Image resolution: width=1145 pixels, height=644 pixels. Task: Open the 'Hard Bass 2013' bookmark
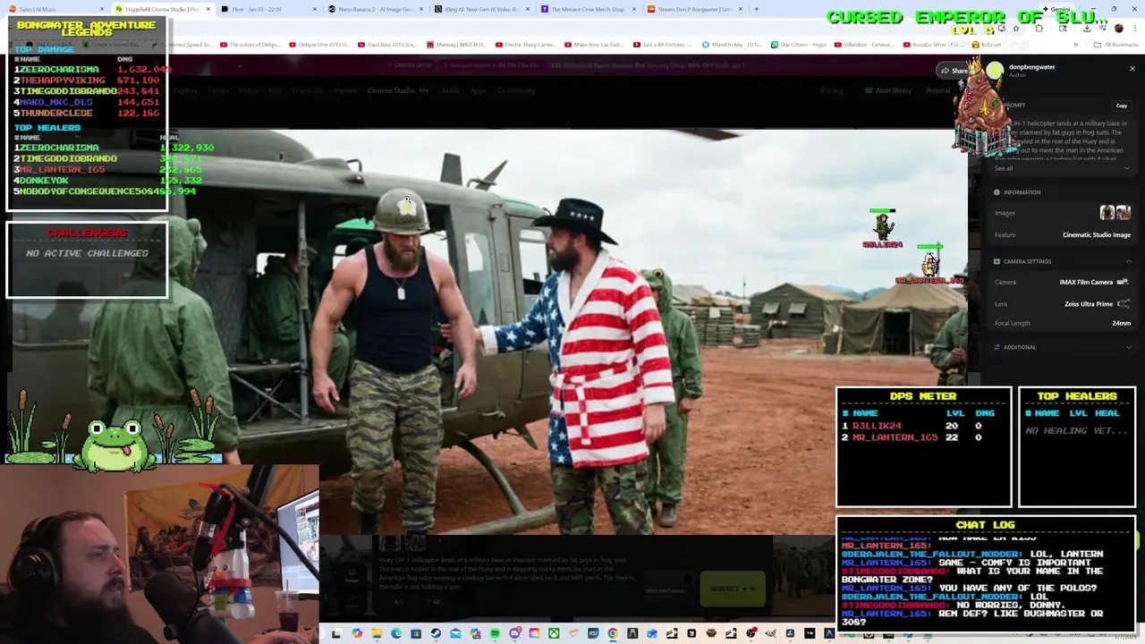click(387, 44)
